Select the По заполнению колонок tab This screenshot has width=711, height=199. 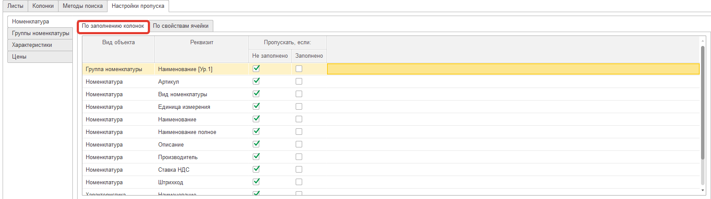113,26
